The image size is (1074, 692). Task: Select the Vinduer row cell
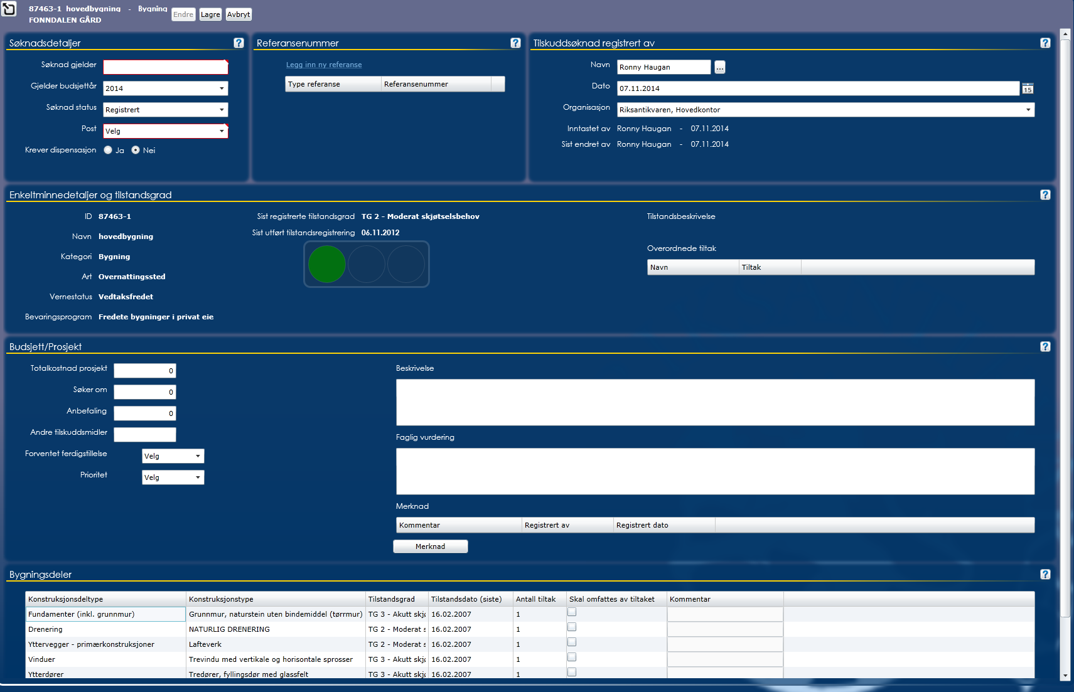click(105, 659)
